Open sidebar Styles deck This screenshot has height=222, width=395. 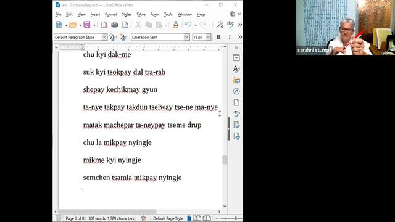[236, 69]
